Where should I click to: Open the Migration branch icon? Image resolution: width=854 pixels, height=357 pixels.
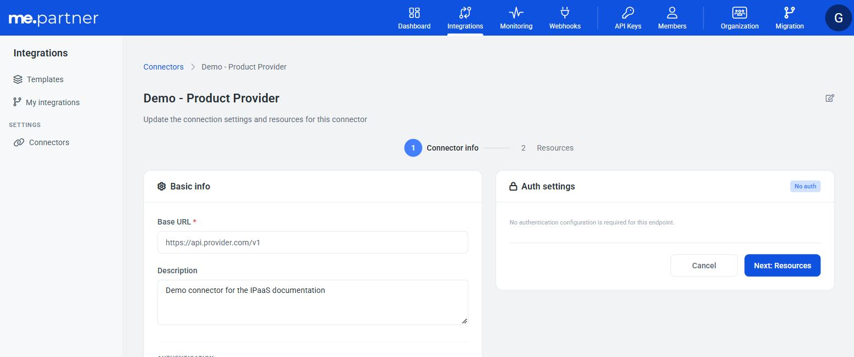click(x=789, y=13)
